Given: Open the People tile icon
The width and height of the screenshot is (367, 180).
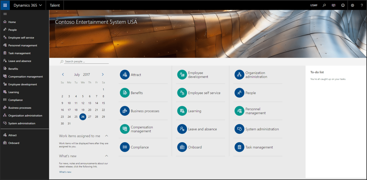Looking at the screenshot, I should pos(239,93).
